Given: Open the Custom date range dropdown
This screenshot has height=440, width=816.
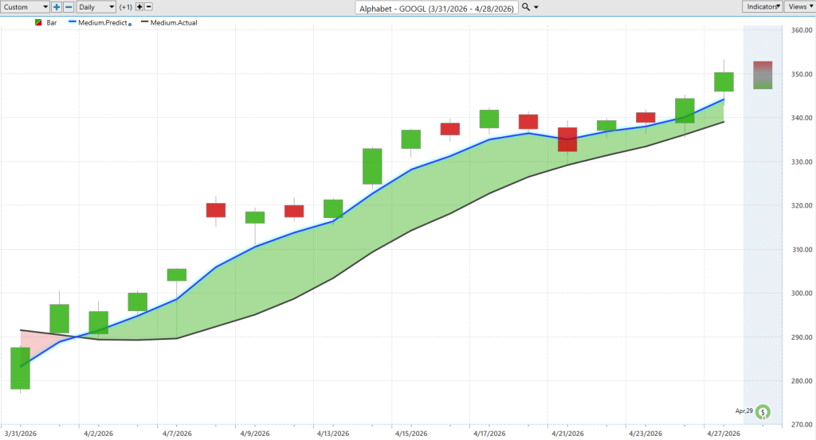Looking at the screenshot, I should click(25, 7).
